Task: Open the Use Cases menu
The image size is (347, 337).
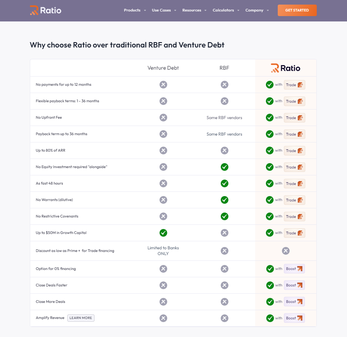Action: coord(161,10)
